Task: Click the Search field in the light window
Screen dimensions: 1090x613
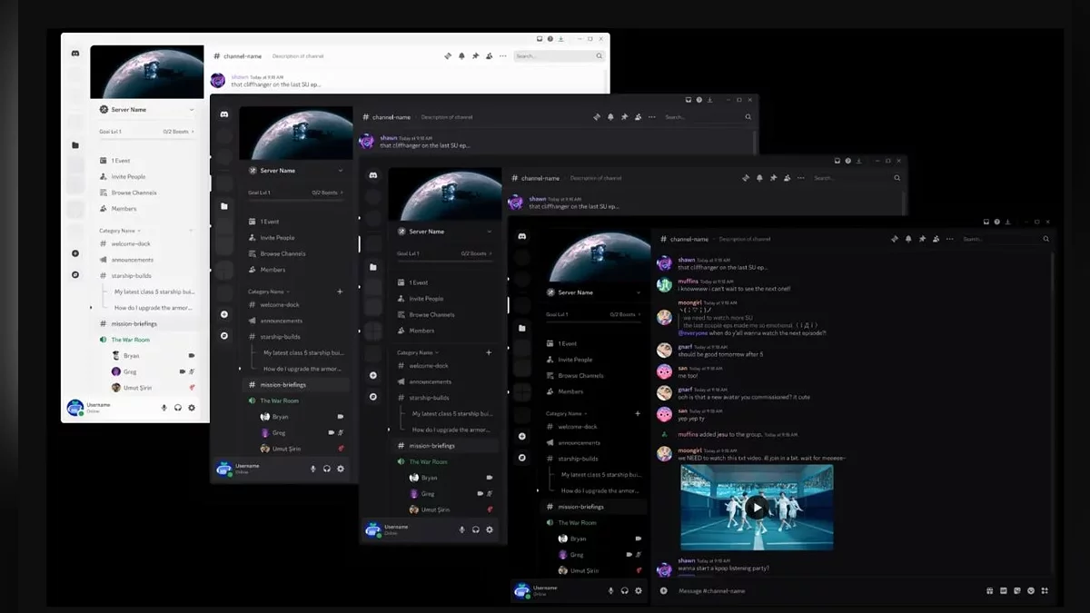Action: pos(560,56)
